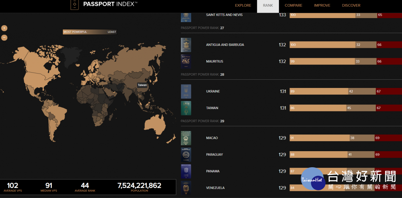Click the map zoom out minus button
This screenshot has height=198, width=402.
tap(4, 38)
